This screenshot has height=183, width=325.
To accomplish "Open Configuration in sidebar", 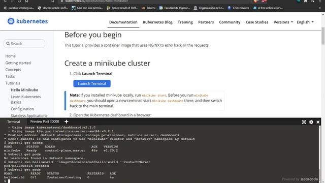I will pos(22,109).
